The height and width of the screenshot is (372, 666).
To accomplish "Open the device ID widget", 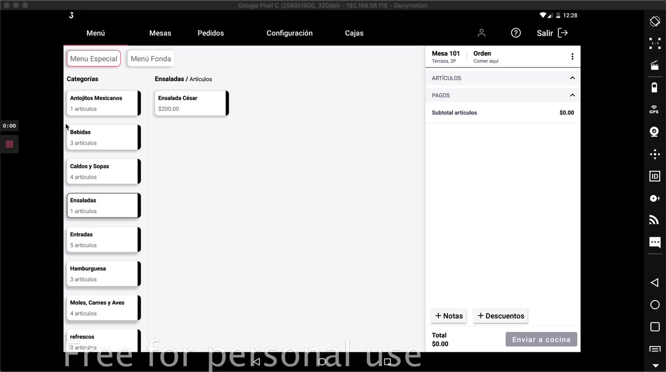I will click(655, 176).
